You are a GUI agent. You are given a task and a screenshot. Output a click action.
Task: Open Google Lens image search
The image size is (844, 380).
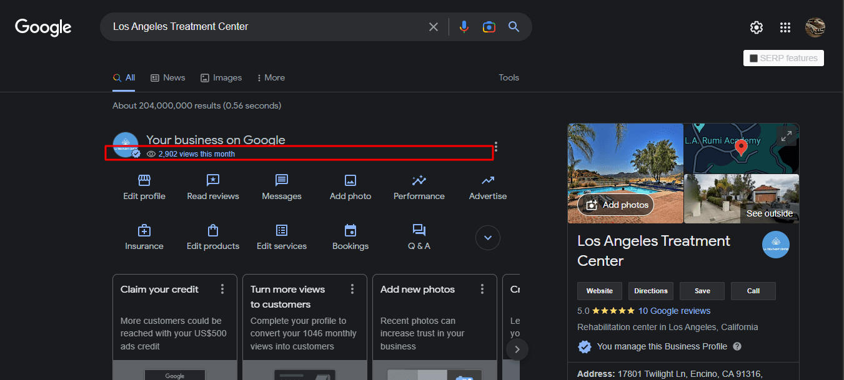tap(489, 27)
